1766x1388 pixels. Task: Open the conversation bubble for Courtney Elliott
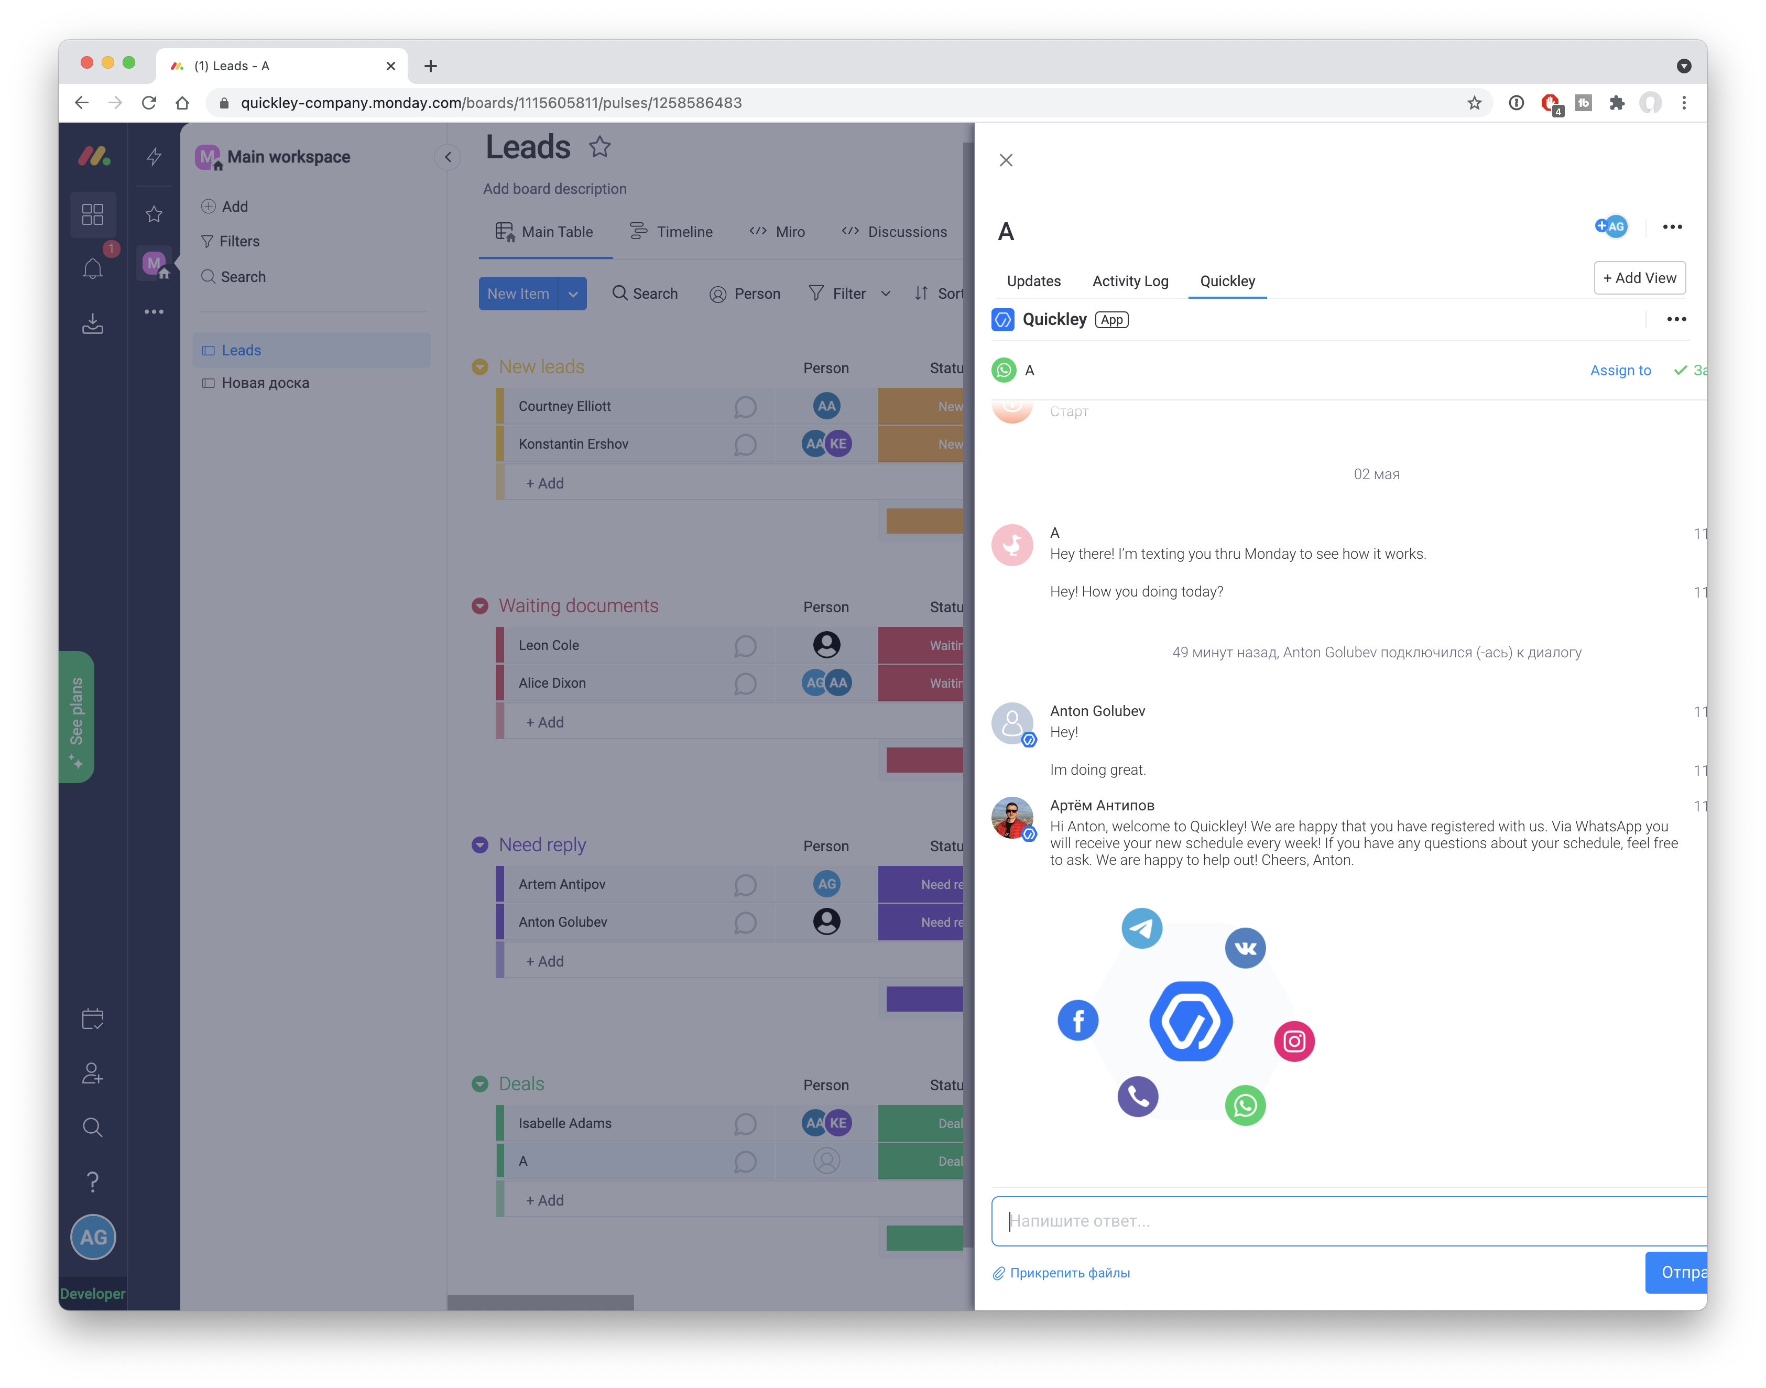pyautogui.click(x=745, y=407)
